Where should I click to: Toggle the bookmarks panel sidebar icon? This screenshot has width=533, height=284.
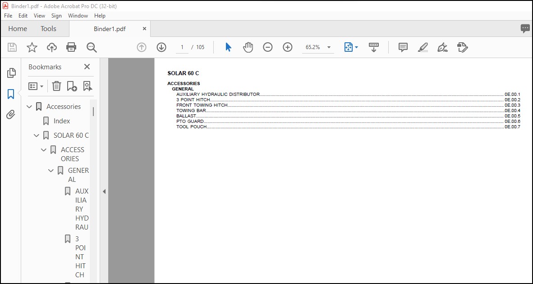[11, 94]
